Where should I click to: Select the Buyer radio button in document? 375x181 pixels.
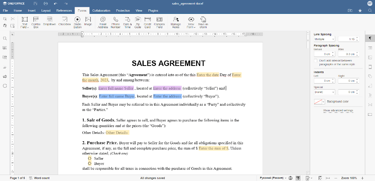coord(90,164)
